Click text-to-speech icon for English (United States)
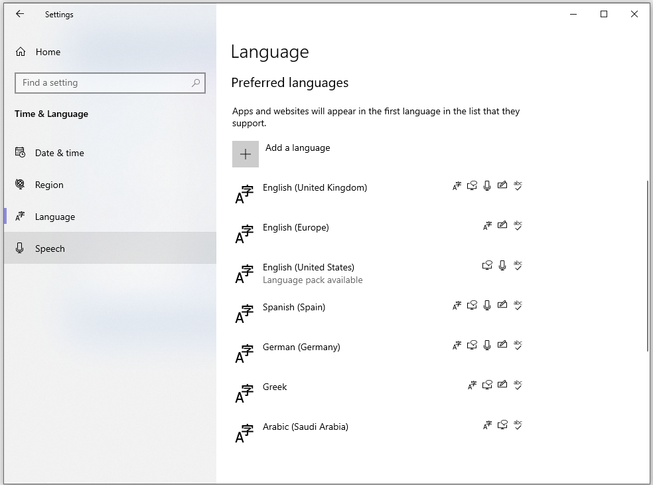The image size is (653, 485). pos(487,265)
